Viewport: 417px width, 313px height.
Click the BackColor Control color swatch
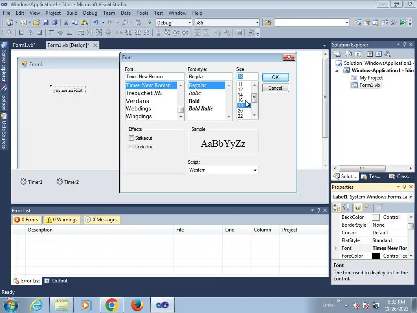376,217
